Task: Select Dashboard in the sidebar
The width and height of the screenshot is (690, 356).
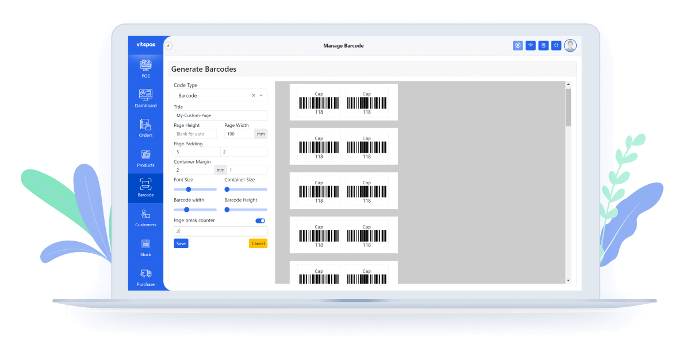Action: click(x=145, y=99)
